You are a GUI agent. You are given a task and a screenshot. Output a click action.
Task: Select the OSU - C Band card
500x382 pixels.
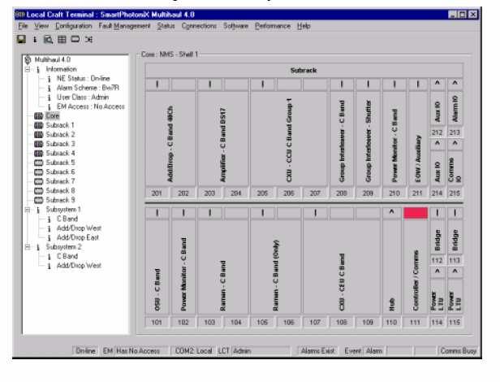157,267
